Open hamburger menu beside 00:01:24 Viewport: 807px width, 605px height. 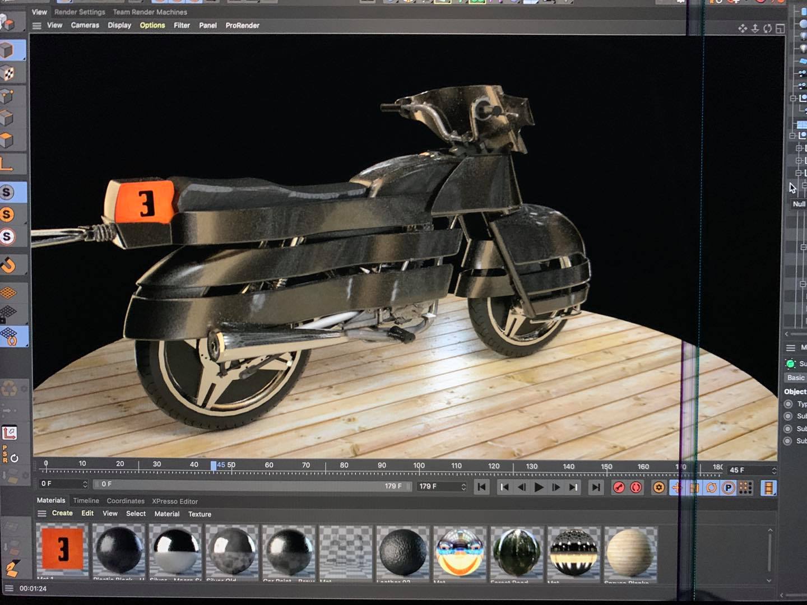coord(9,588)
